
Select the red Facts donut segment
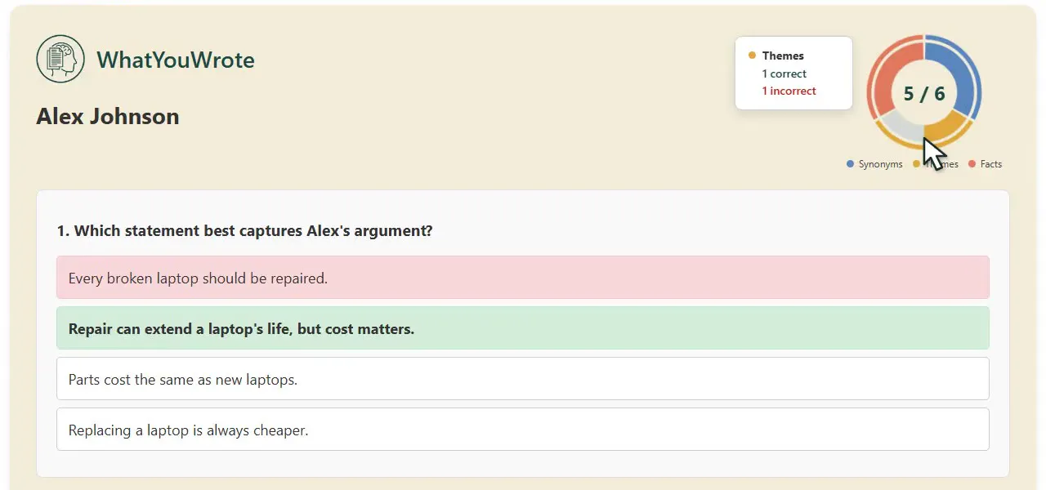coord(891,73)
